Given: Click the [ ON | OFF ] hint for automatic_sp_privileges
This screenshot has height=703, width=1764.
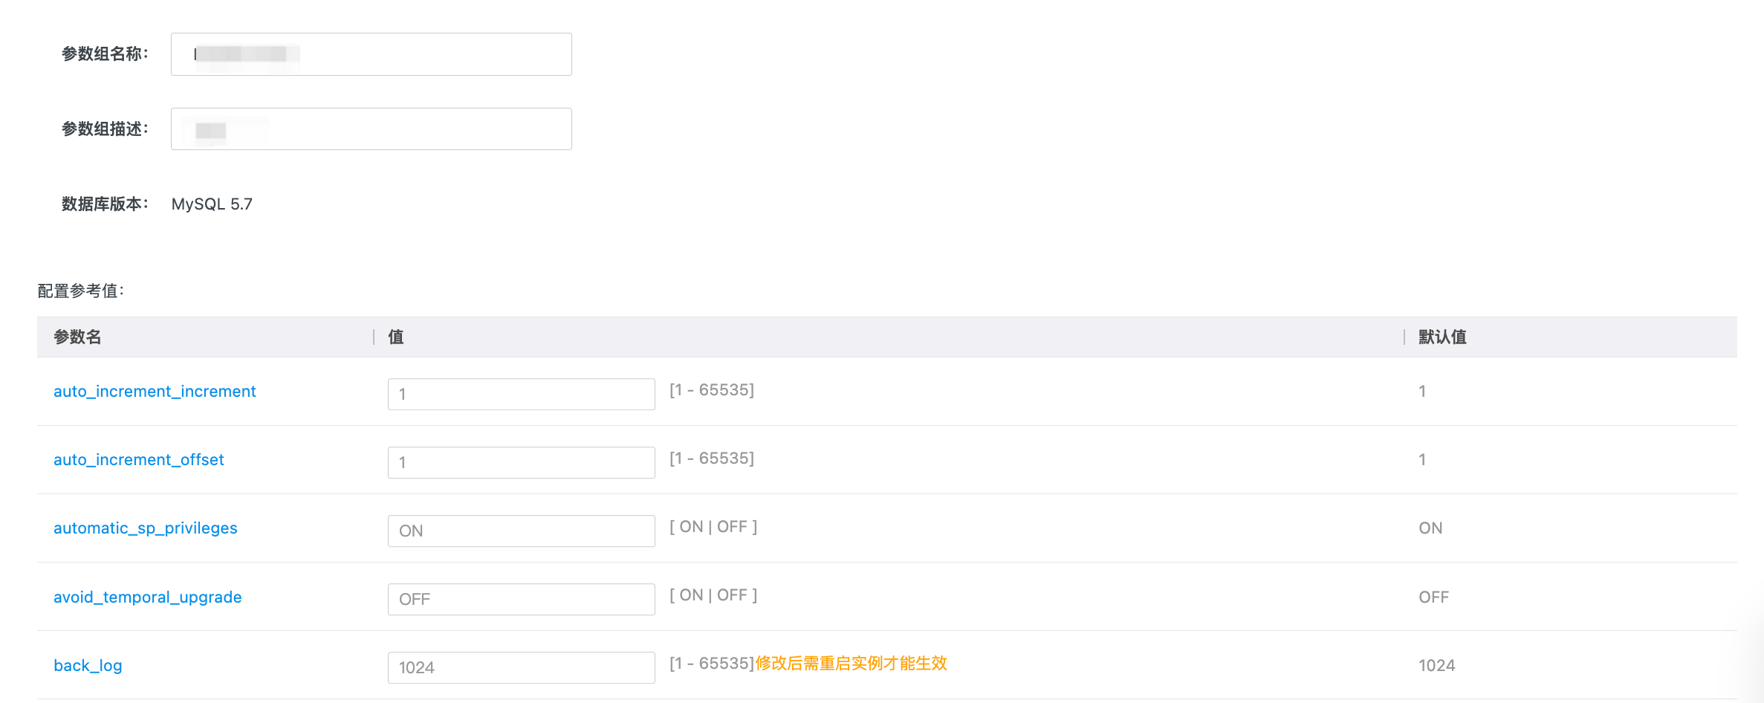Looking at the screenshot, I should pyautogui.click(x=713, y=527).
